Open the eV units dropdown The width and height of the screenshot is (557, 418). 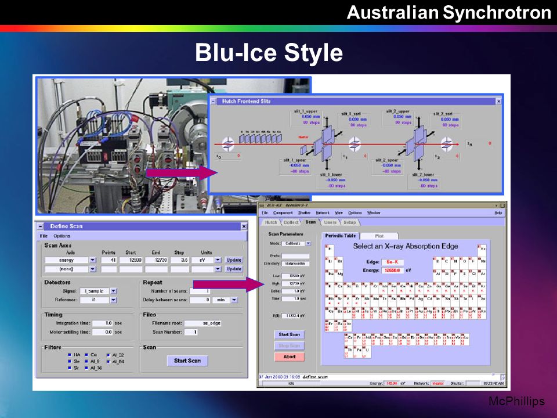[218, 260]
